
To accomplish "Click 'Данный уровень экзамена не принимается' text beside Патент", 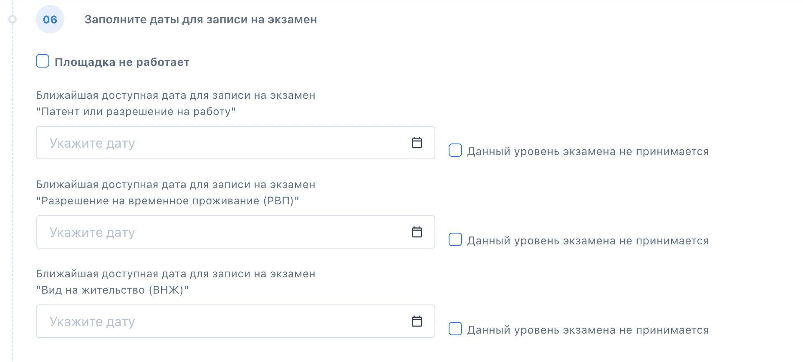I will (x=588, y=151).
